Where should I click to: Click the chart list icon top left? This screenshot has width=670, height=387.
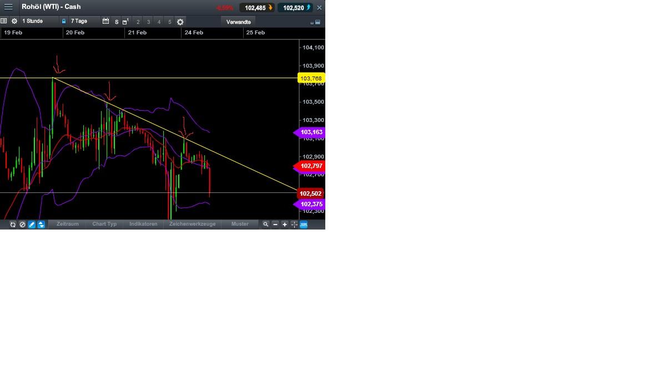click(x=4, y=21)
